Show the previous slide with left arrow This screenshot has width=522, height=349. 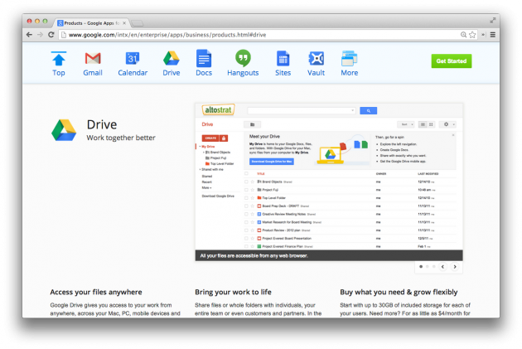442,266
